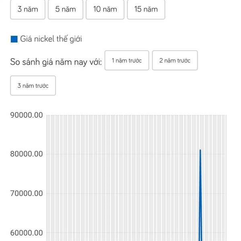Click the 60000.00 axis label

point(27,233)
